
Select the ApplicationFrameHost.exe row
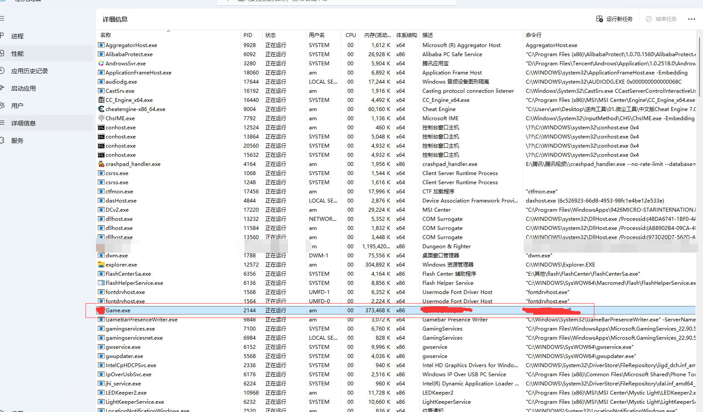tap(396, 72)
